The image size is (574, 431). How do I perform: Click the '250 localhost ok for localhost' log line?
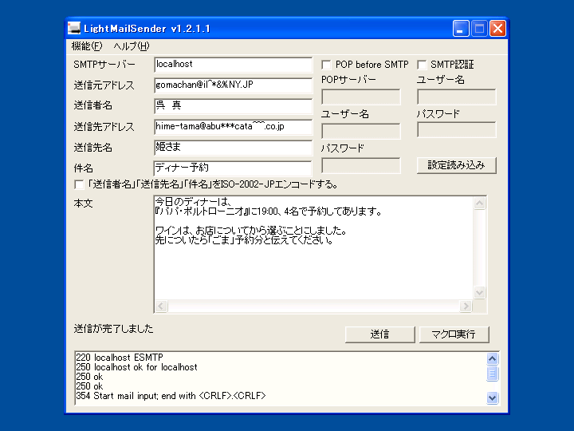[x=136, y=367]
